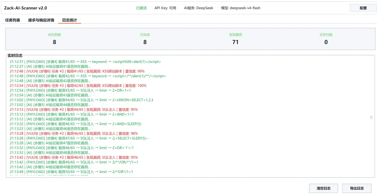
Task: Open the 配置 settings button
Action: pos(363,8)
